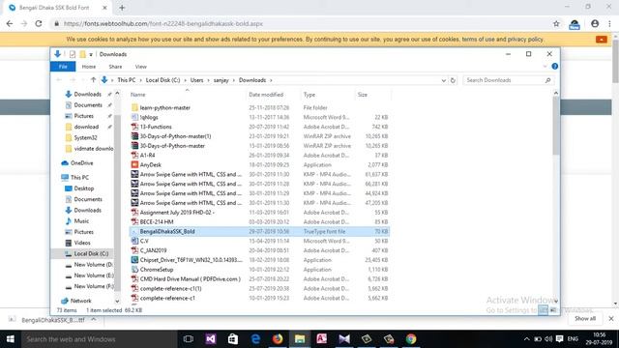Sort files by the Name column
Viewport: 619px width, 348px height.
[x=137, y=95]
